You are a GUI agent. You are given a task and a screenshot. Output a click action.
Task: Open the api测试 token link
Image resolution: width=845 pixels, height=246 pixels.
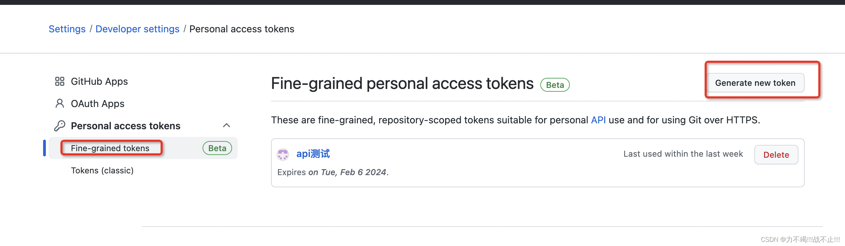[313, 154]
